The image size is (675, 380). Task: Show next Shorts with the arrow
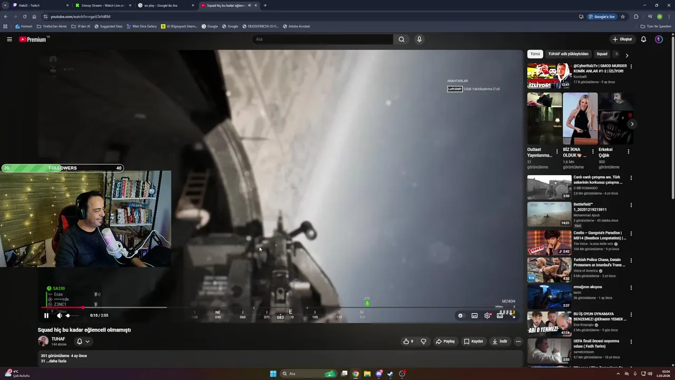point(632,124)
